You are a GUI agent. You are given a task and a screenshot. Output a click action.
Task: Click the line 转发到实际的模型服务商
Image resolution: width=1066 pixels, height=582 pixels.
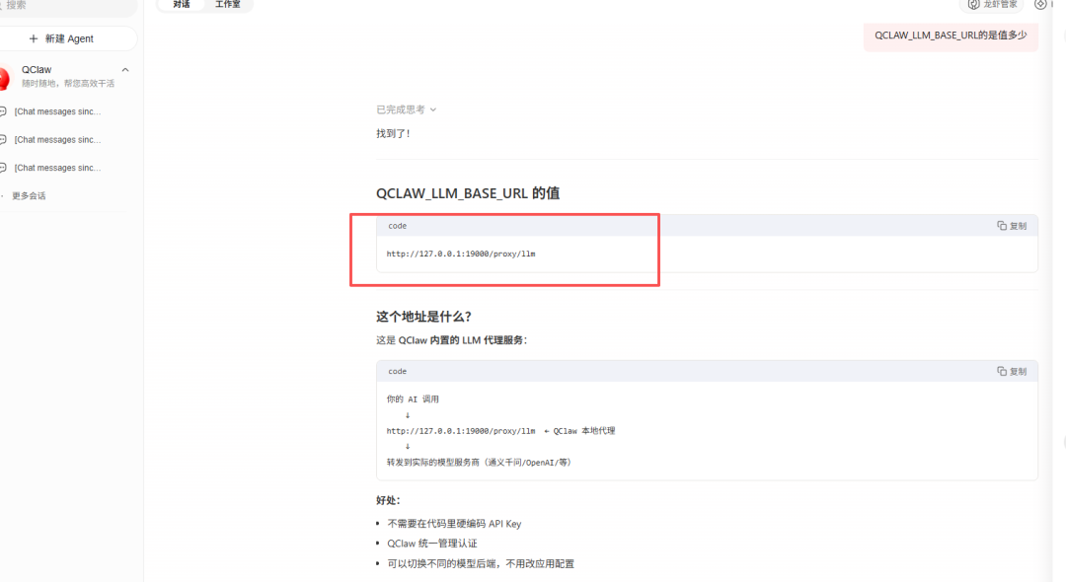click(x=480, y=463)
